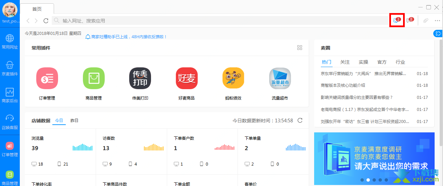Select the second banner carousel dot
The width and height of the screenshot is (443, 186).
368,180
